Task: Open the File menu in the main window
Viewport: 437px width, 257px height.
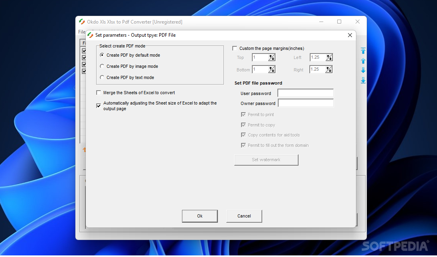Action: (82, 32)
